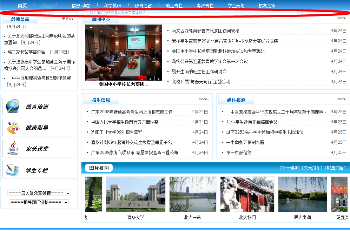Click the 北大校门 stone lion thumbnail

coord(247,194)
